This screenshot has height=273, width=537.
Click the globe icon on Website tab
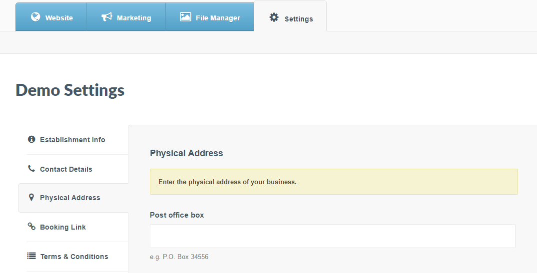point(35,17)
